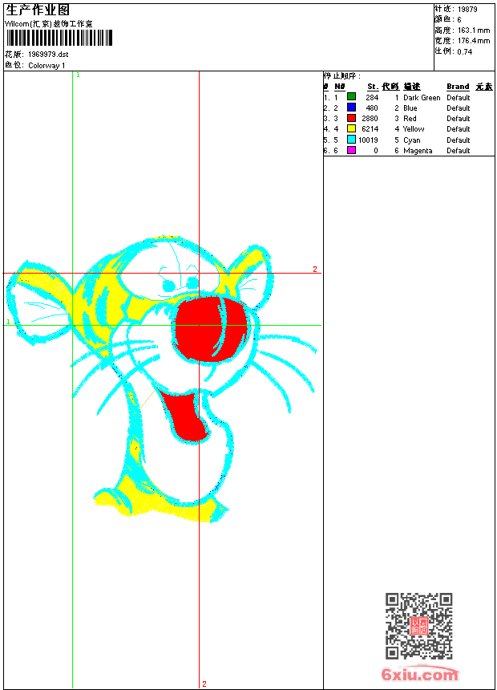Select the stitch count value 19879

(x=467, y=10)
